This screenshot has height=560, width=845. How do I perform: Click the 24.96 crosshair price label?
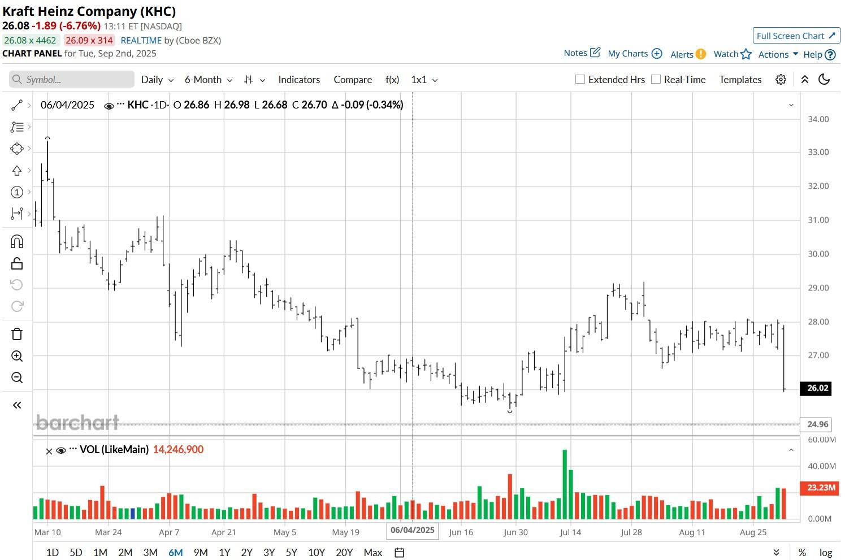click(x=816, y=424)
